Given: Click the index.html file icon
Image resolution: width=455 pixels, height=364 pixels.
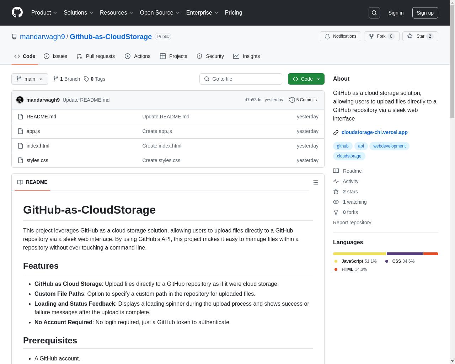Looking at the screenshot, I should pyautogui.click(x=20, y=146).
